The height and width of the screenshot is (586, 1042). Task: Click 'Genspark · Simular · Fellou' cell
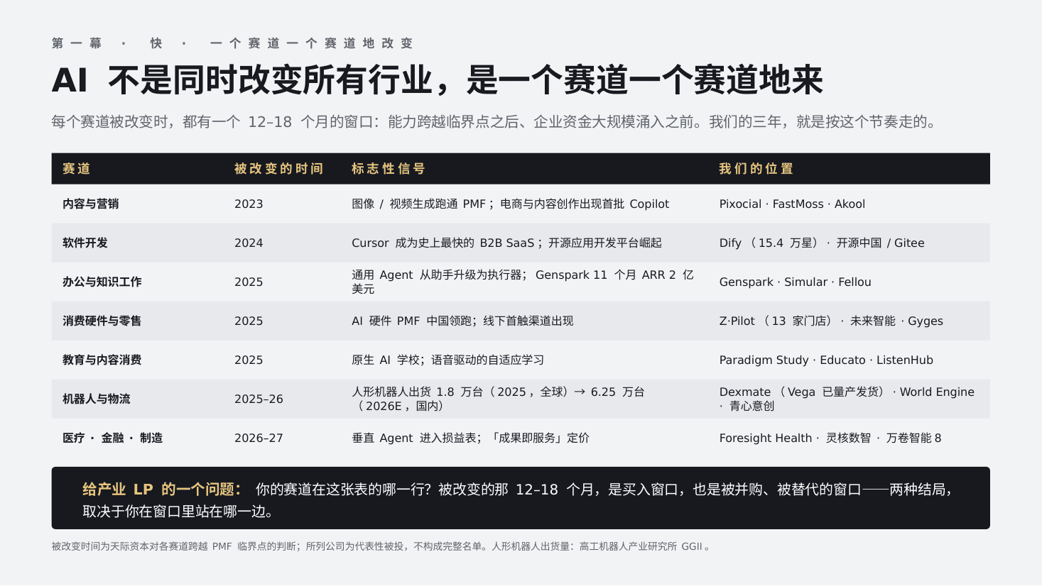[x=795, y=282]
